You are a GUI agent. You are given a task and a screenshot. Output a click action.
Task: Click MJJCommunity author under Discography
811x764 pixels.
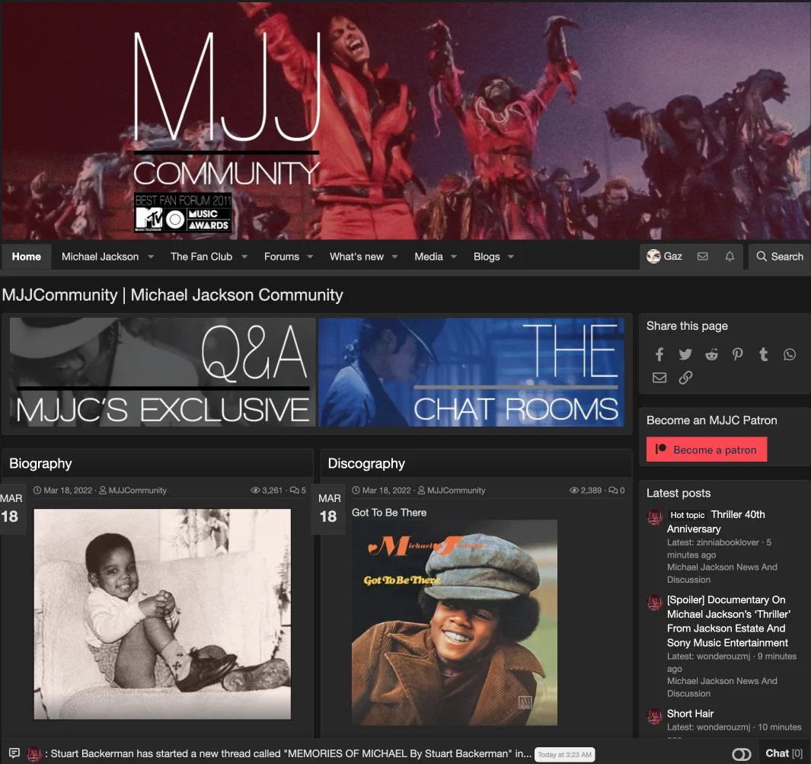click(456, 491)
